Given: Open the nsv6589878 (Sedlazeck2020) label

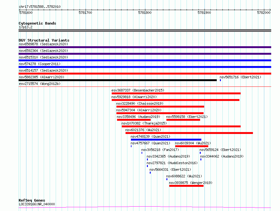Looking at the screenshot, I should click(x=43, y=44).
